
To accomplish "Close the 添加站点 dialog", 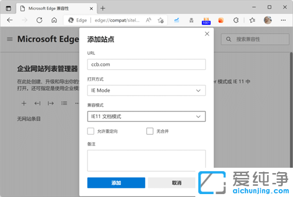I will point(207,34).
